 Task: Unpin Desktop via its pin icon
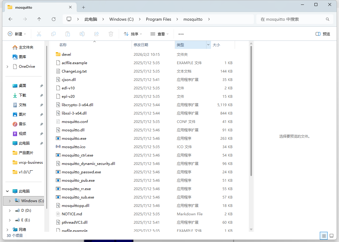[x=41, y=86]
